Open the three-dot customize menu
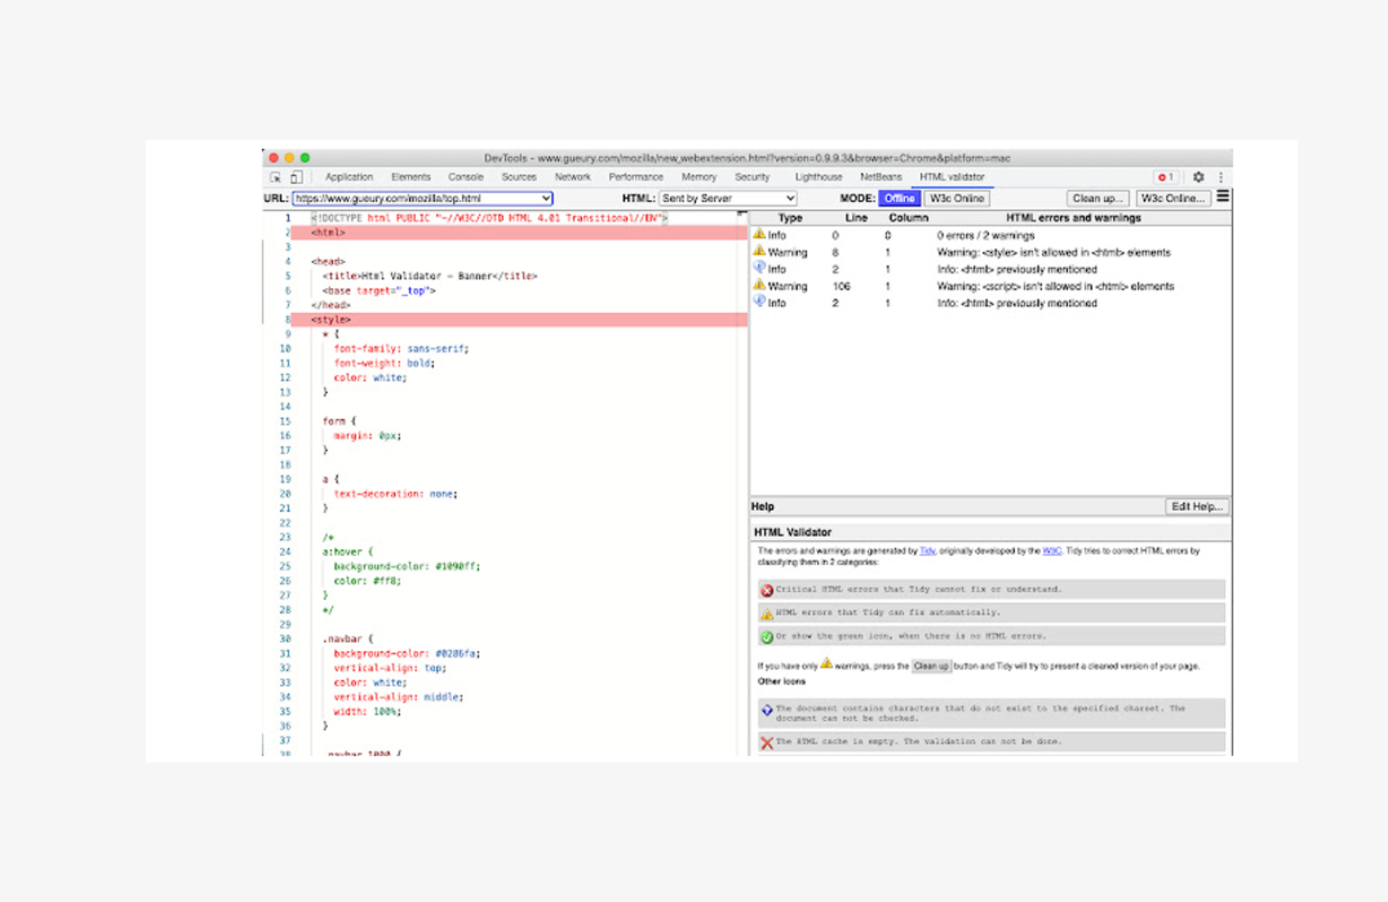The height and width of the screenshot is (902, 1388). tap(1221, 177)
